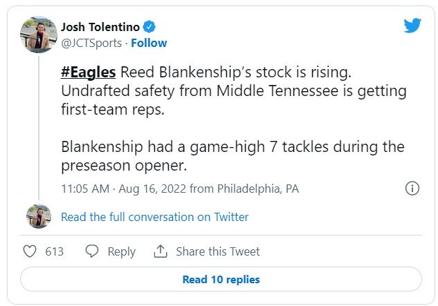Image resolution: width=438 pixels, height=306 pixels.
Task: Like the tweet with the heart icon
Action: tap(30, 251)
